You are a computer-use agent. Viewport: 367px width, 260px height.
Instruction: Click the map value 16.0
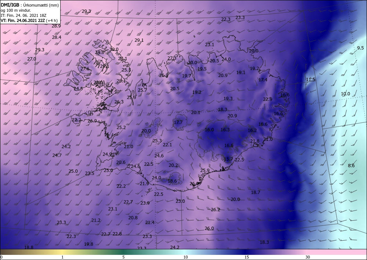coord(209,130)
